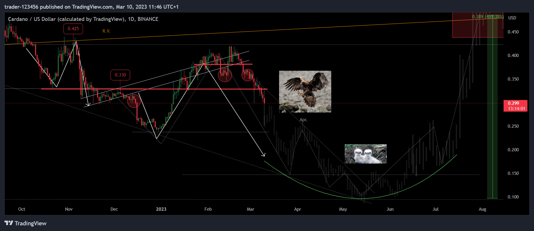534x231 pixels.
Task: Click the Mar label on time axis
Action: pyautogui.click(x=250, y=209)
